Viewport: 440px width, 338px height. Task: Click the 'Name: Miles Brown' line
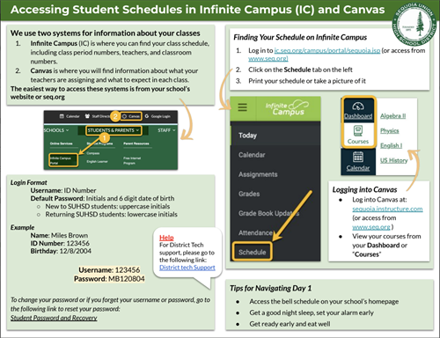tap(59, 235)
